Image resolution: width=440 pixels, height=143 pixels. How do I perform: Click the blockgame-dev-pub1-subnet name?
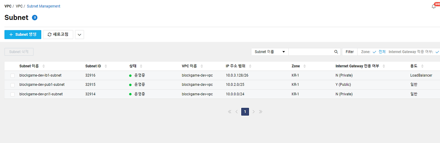(x=42, y=85)
